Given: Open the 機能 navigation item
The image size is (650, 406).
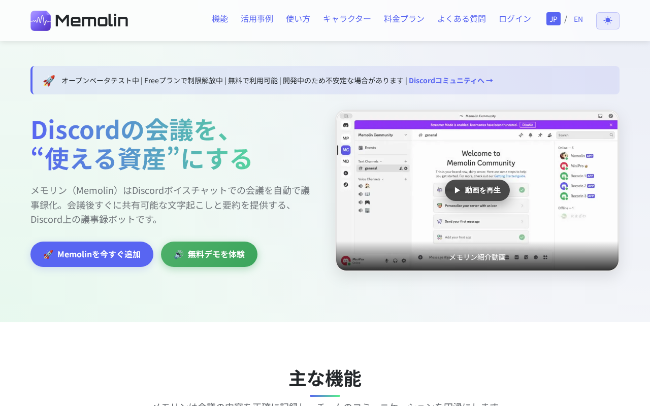Looking at the screenshot, I should (x=220, y=19).
